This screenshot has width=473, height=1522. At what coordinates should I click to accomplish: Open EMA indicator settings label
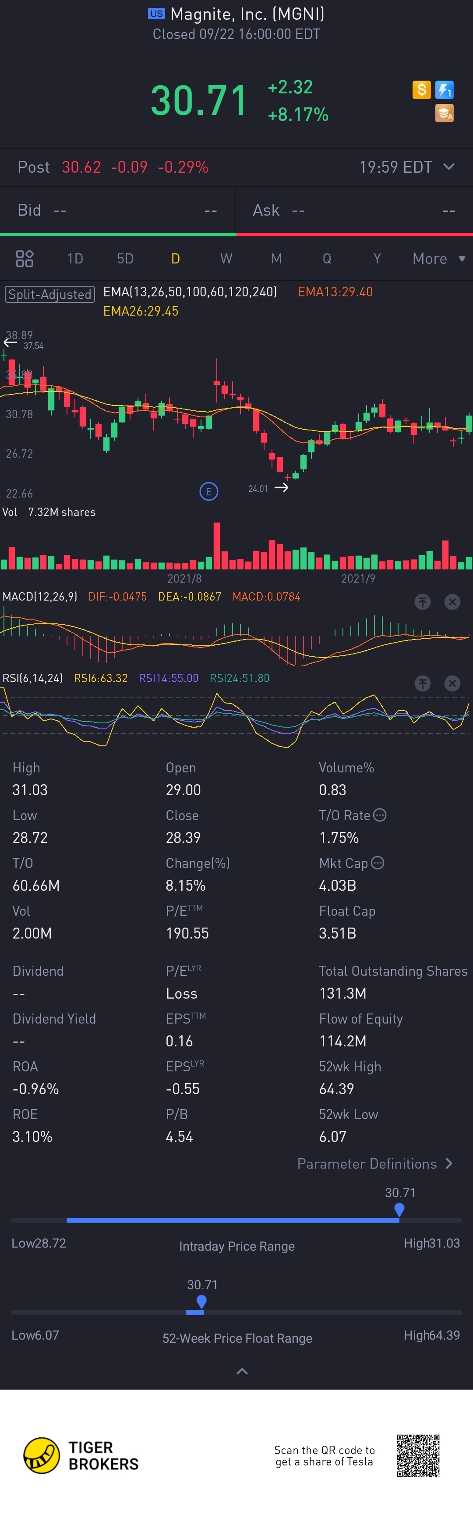190,292
